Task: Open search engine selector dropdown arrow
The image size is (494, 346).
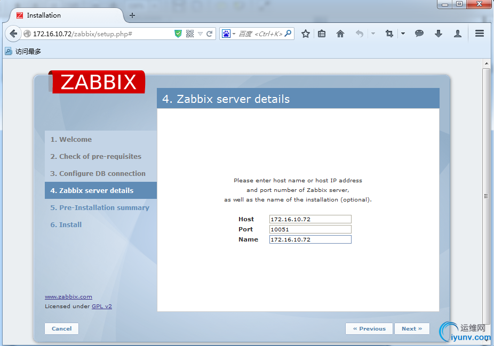Action: [x=234, y=34]
